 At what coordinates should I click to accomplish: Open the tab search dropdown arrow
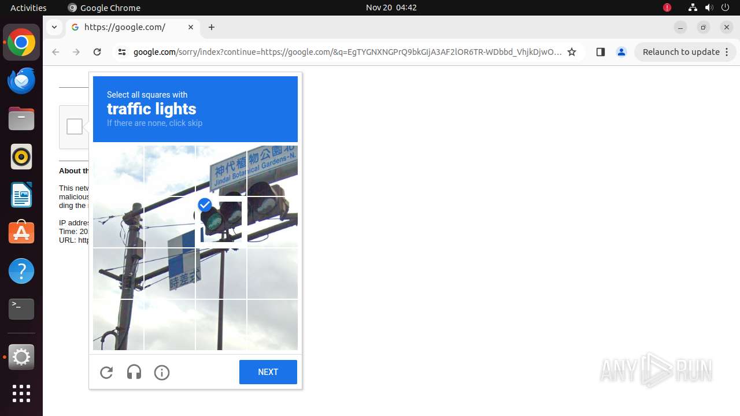54,27
